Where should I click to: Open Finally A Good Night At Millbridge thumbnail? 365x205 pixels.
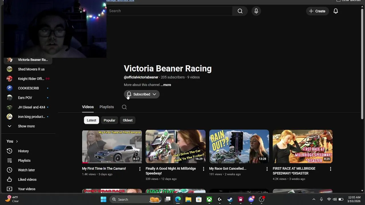pyautogui.click(x=175, y=146)
